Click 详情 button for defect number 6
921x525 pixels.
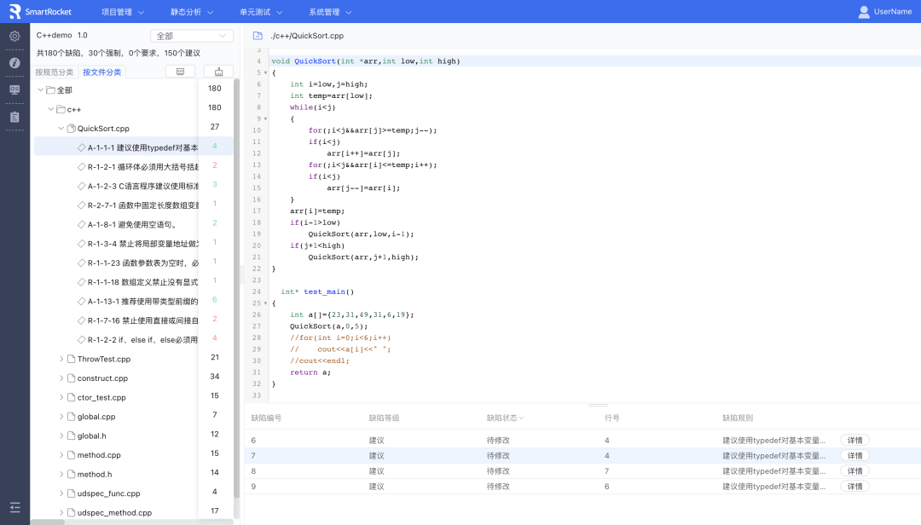(854, 441)
